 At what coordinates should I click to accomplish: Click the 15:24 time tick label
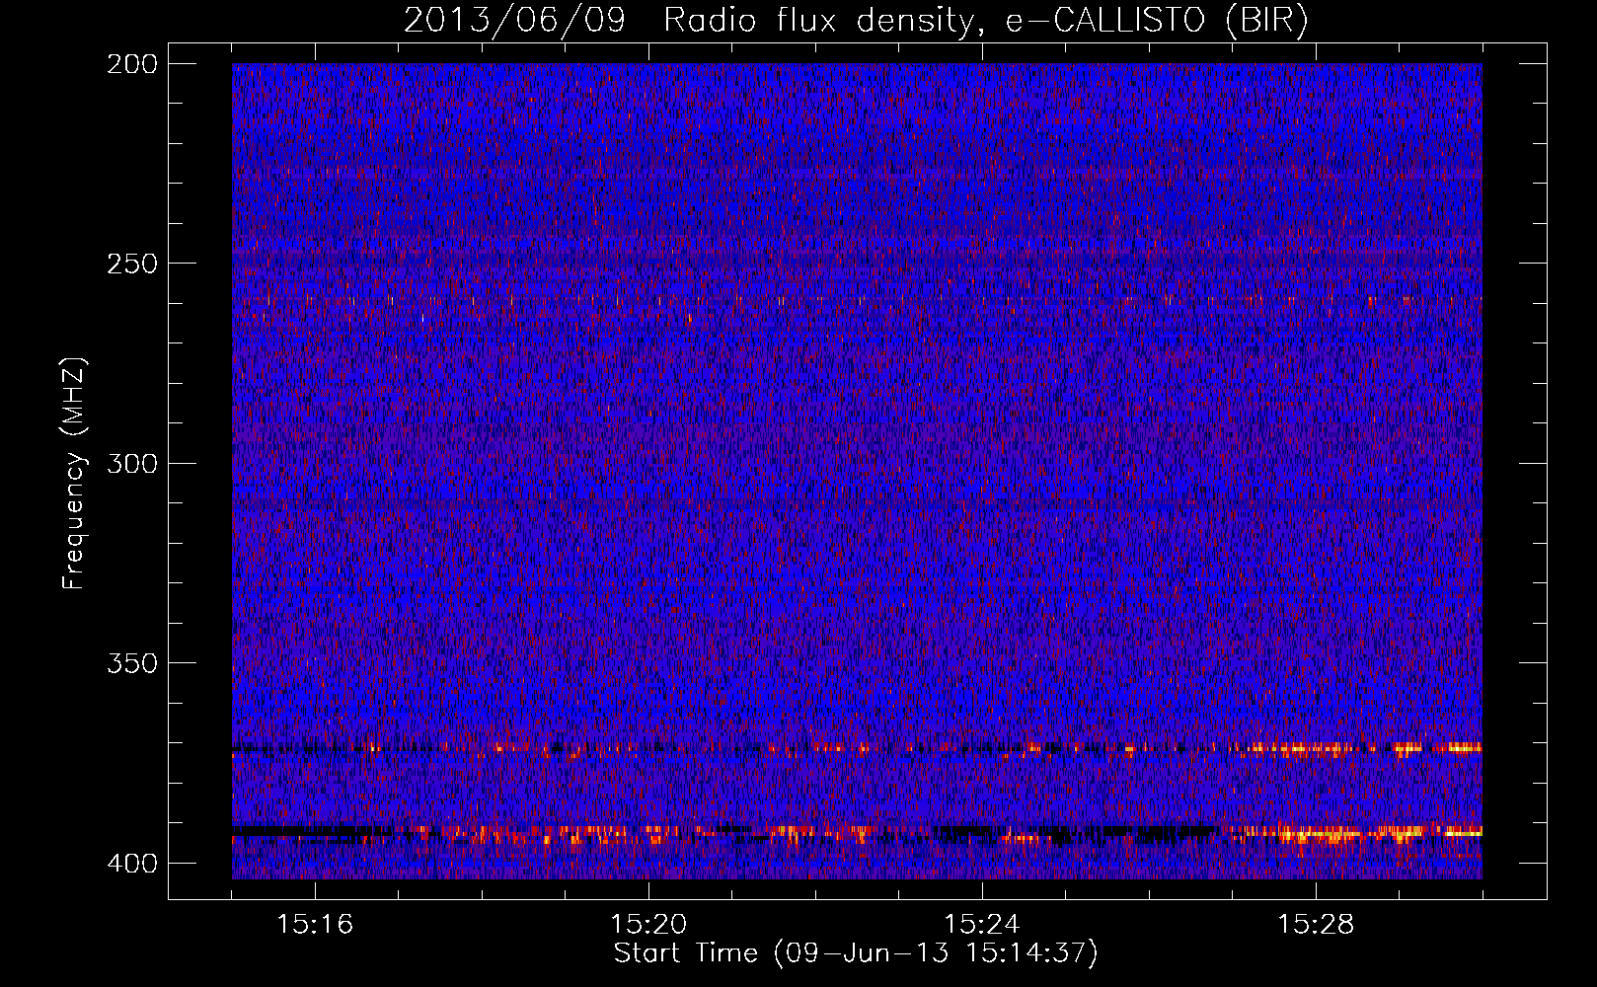pyautogui.click(x=982, y=925)
